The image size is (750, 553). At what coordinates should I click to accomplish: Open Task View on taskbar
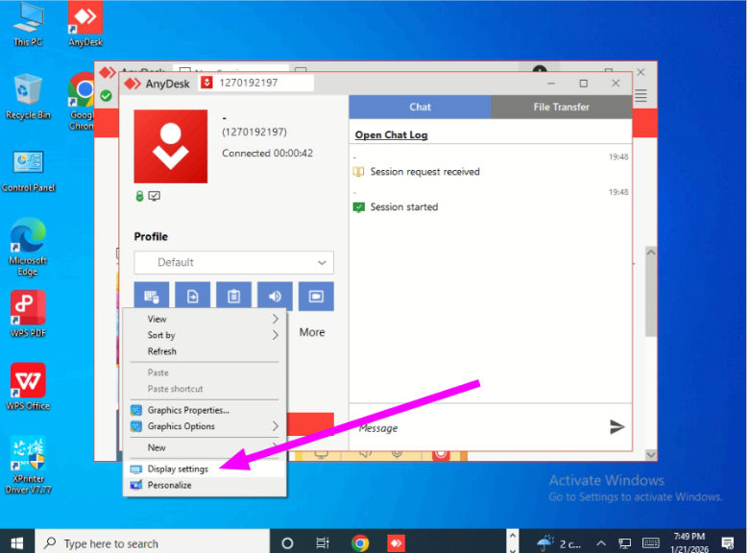click(323, 543)
